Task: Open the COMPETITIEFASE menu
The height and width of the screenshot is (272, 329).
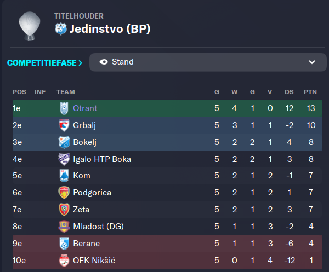Action: point(45,63)
